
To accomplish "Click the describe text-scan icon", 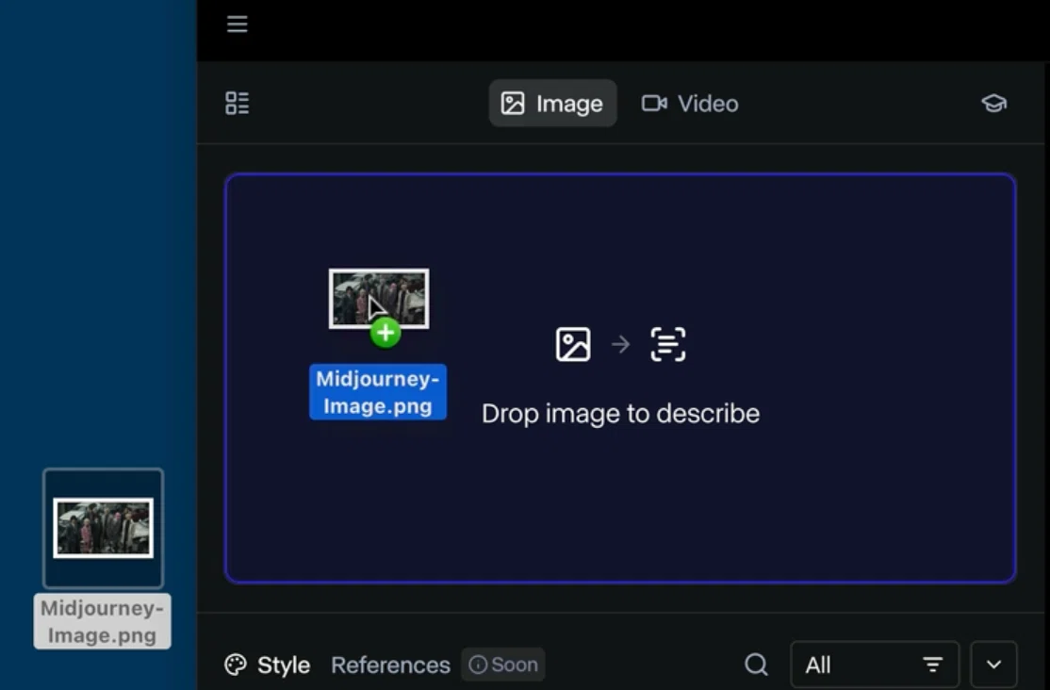I will click(x=667, y=344).
